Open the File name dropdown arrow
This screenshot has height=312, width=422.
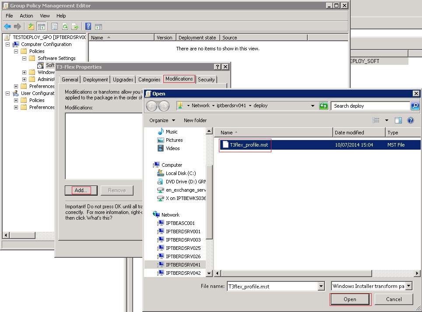pyautogui.click(x=321, y=287)
